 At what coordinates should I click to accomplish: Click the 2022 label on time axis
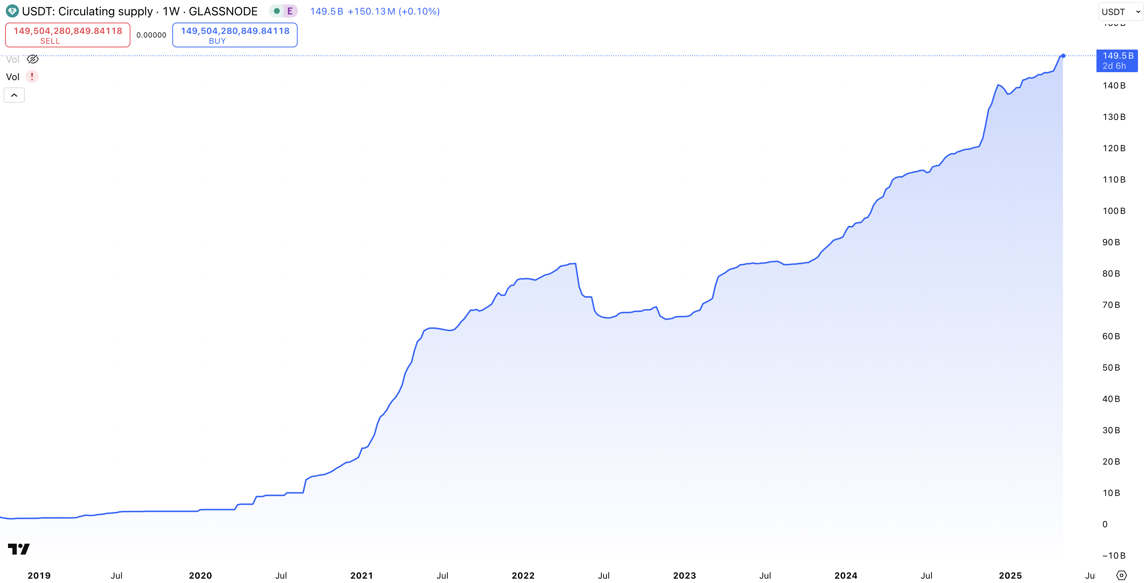[523, 575]
